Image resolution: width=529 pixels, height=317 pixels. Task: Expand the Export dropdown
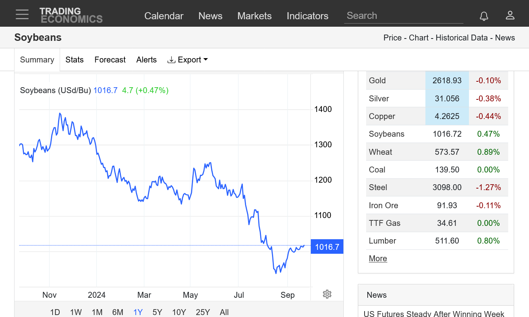point(188,60)
